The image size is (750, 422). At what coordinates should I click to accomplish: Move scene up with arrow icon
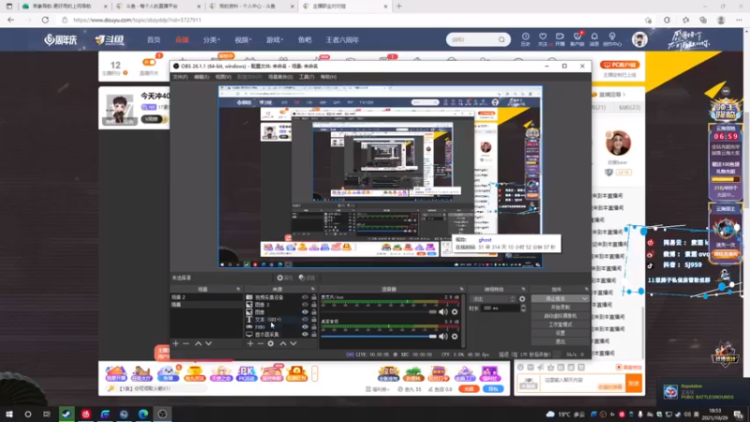pyautogui.click(x=198, y=343)
